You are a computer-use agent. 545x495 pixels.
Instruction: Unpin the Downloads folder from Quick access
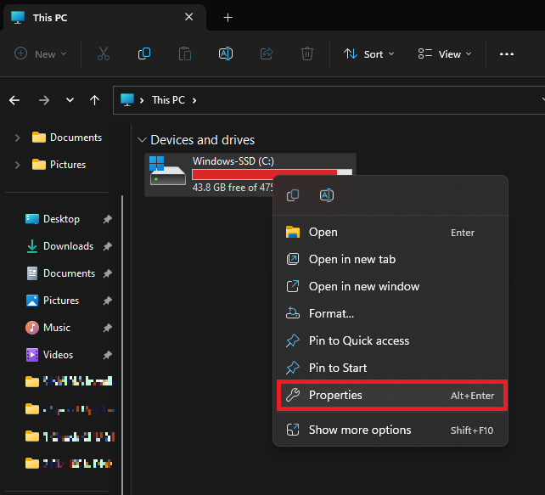(107, 246)
